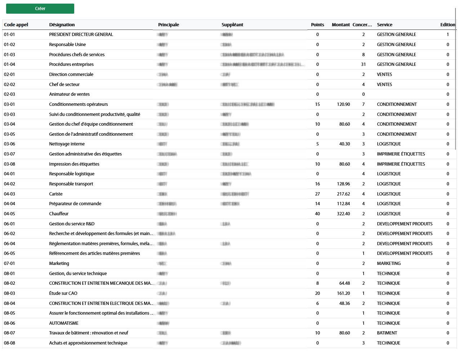Select CONSTRUCTION ET ENTRETIEN MECANIQUE row
This screenshot has width=458, height=351.
pyautogui.click(x=229, y=283)
